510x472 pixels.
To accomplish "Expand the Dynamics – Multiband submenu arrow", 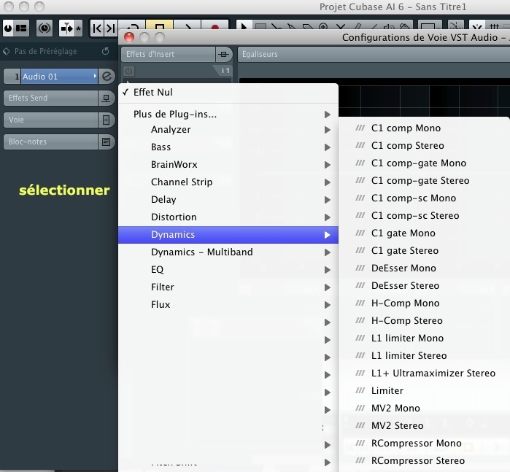I will pyautogui.click(x=327, y=252).
